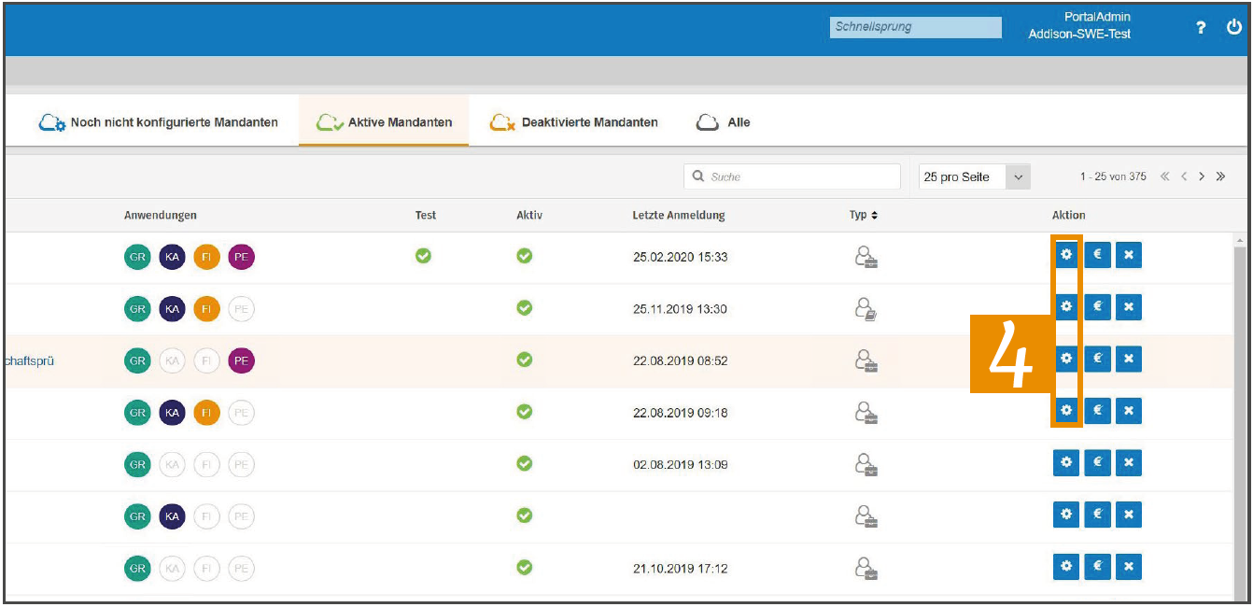
Task: Go to the previous results page
Action: 1183,176
